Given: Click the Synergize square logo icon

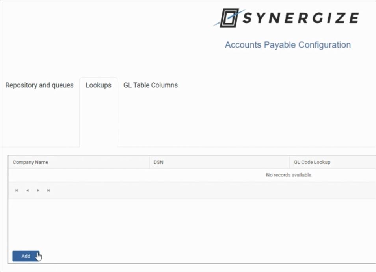Looking at the screenshot, I should coord(228,18).
